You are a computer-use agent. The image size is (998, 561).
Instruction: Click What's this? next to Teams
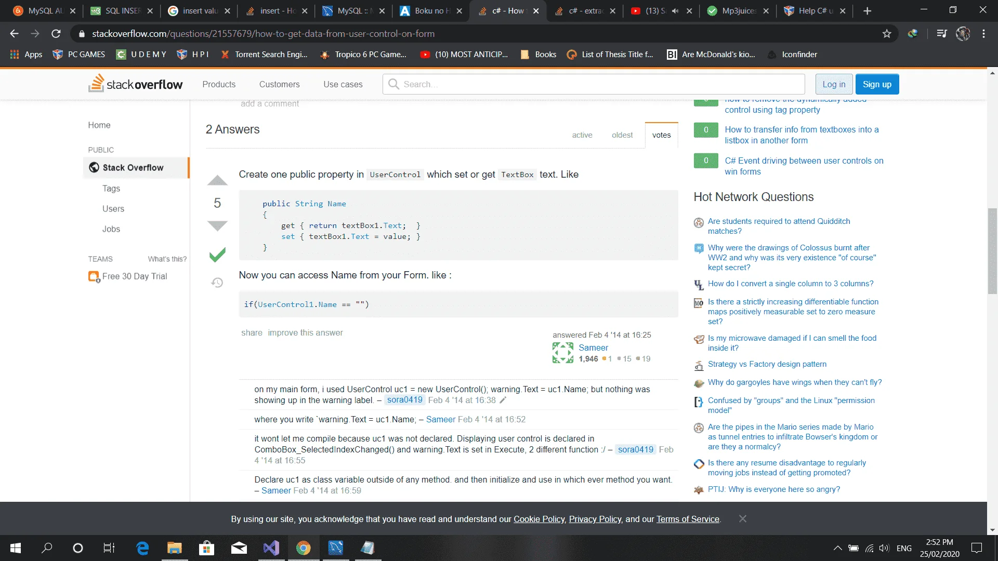tap(167, 259)
